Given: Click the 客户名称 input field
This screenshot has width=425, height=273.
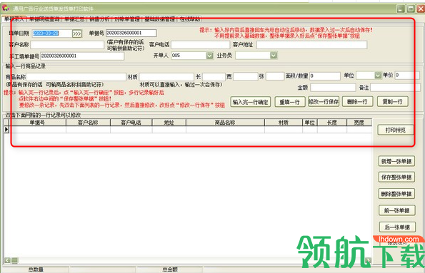Looking at the screenshot, I should pos(67,45).
